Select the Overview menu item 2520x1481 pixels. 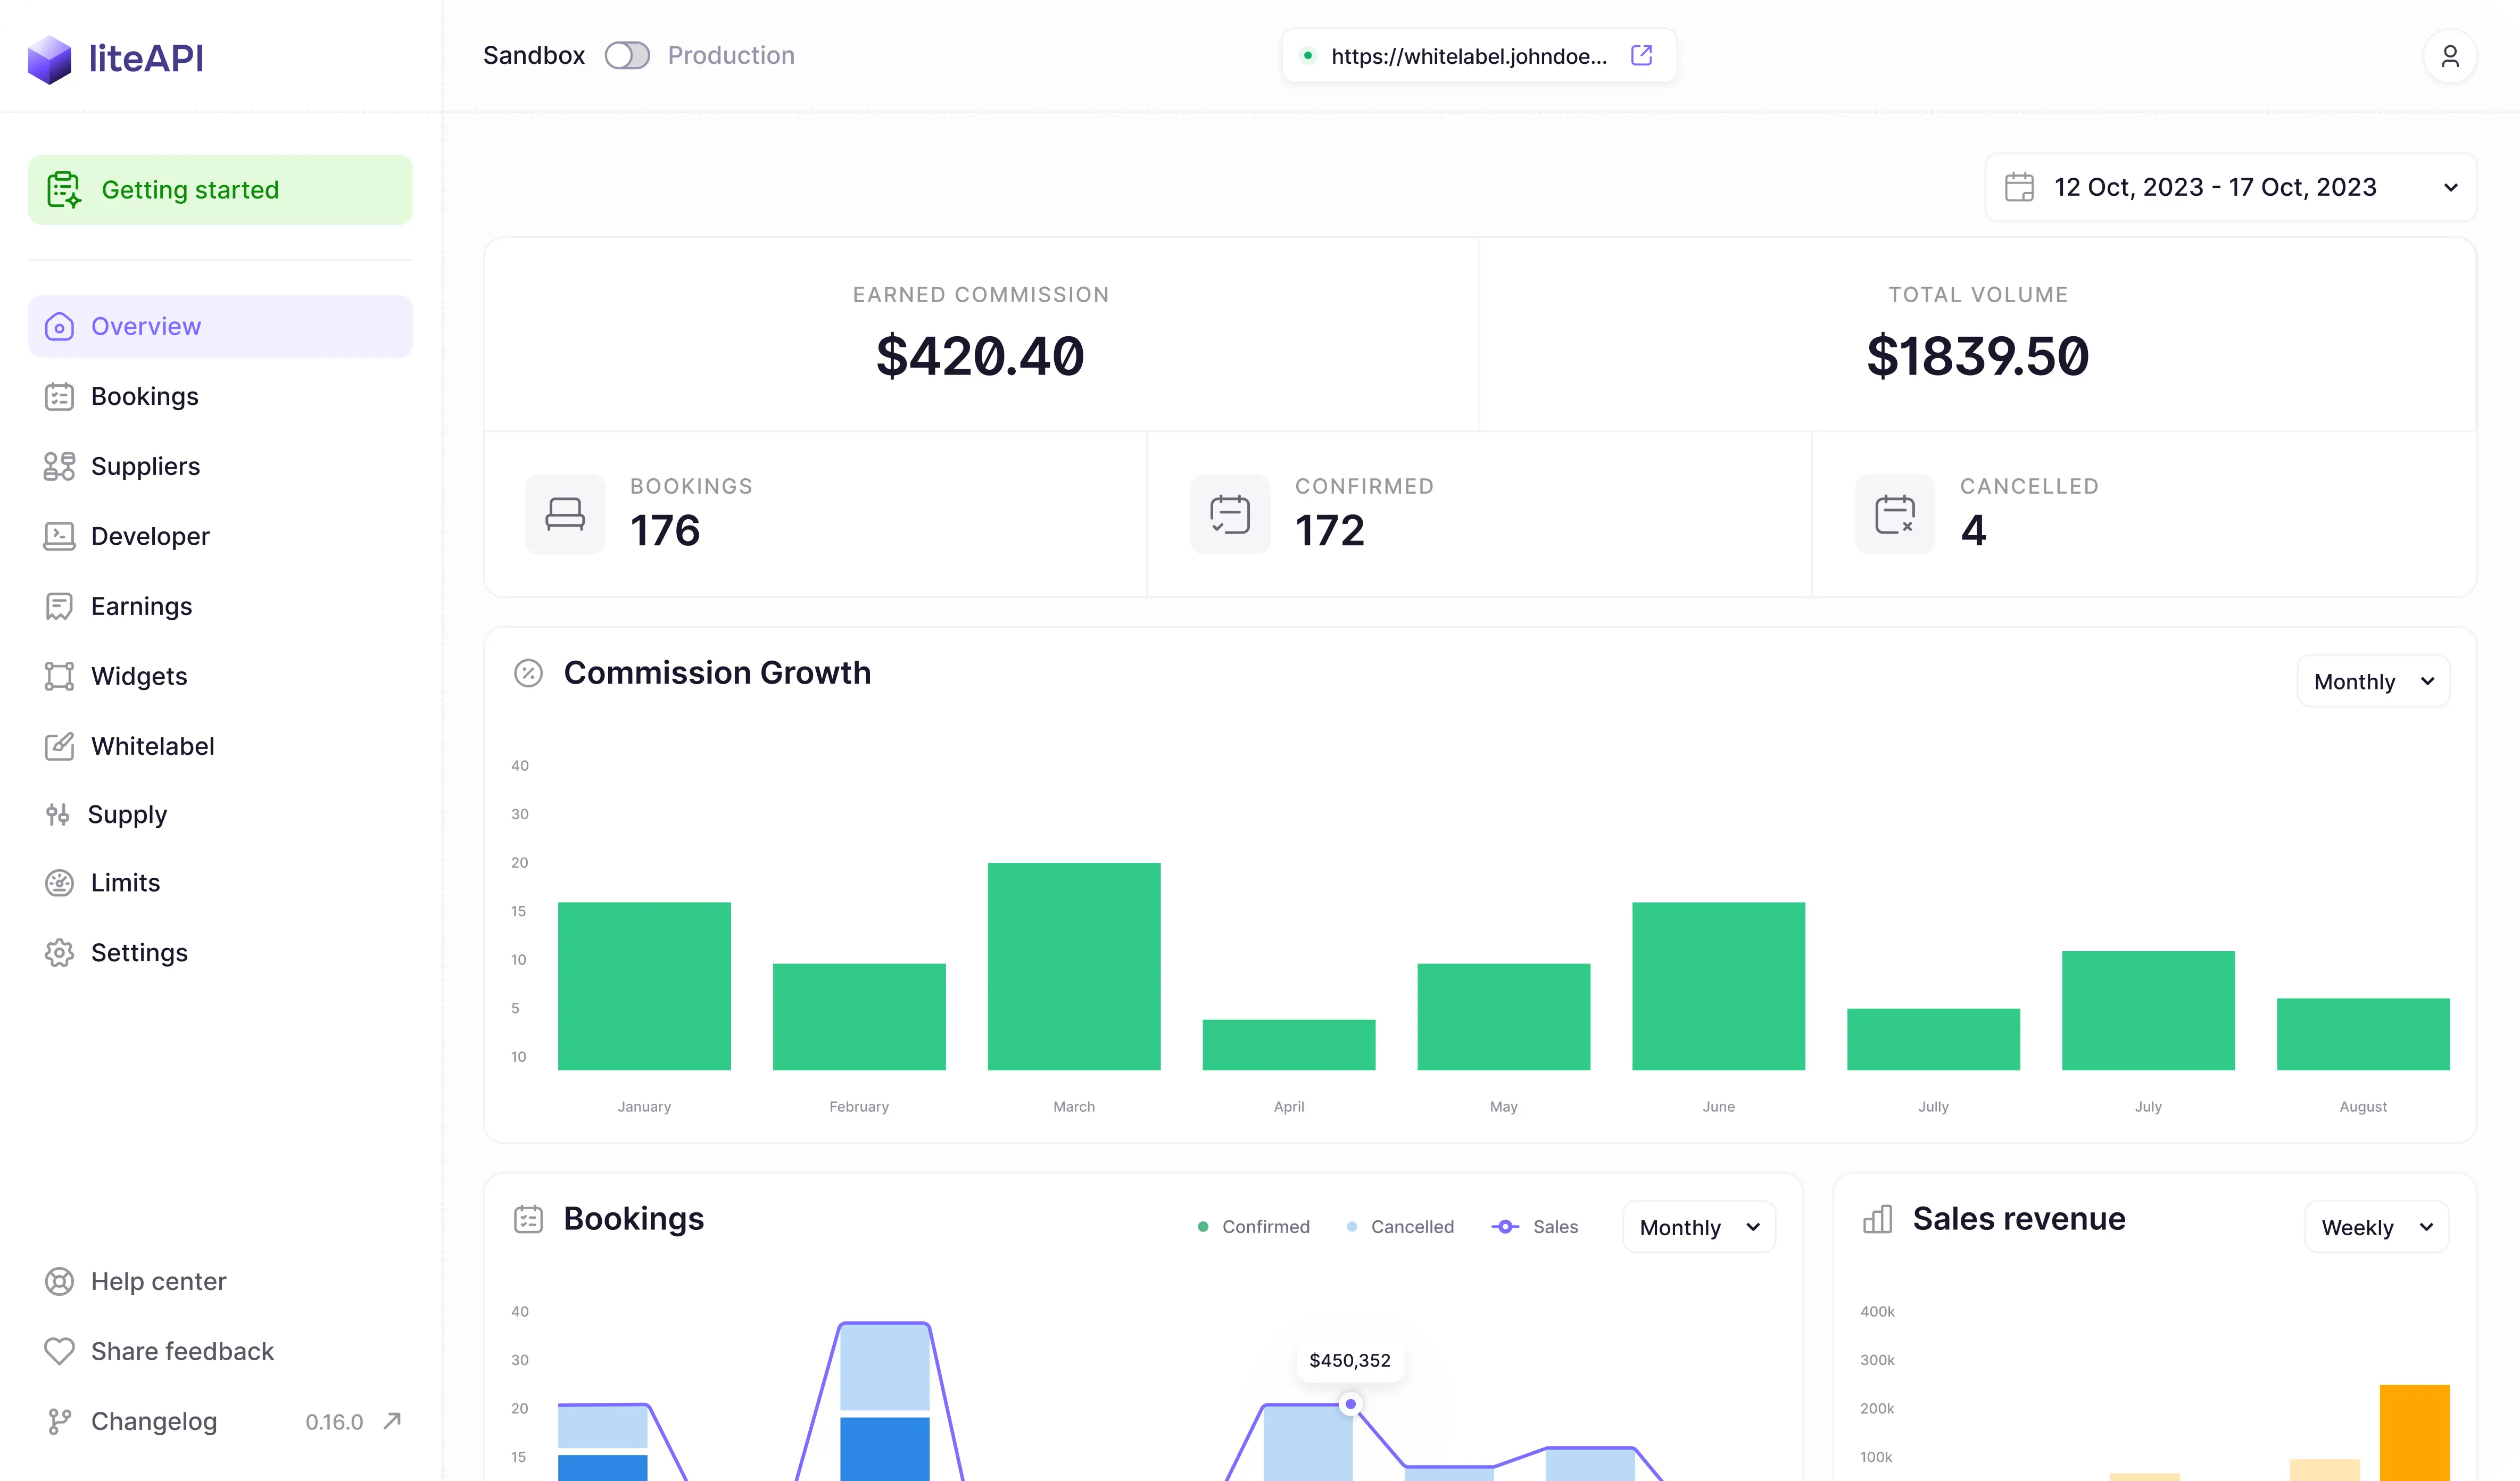click(146, 326)
